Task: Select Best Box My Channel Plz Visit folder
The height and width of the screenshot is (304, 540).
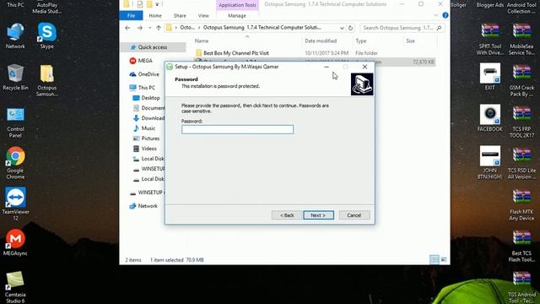Action: coord(236,53)
